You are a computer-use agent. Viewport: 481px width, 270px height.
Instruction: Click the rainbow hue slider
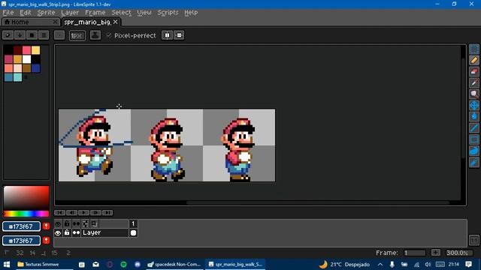26,213
